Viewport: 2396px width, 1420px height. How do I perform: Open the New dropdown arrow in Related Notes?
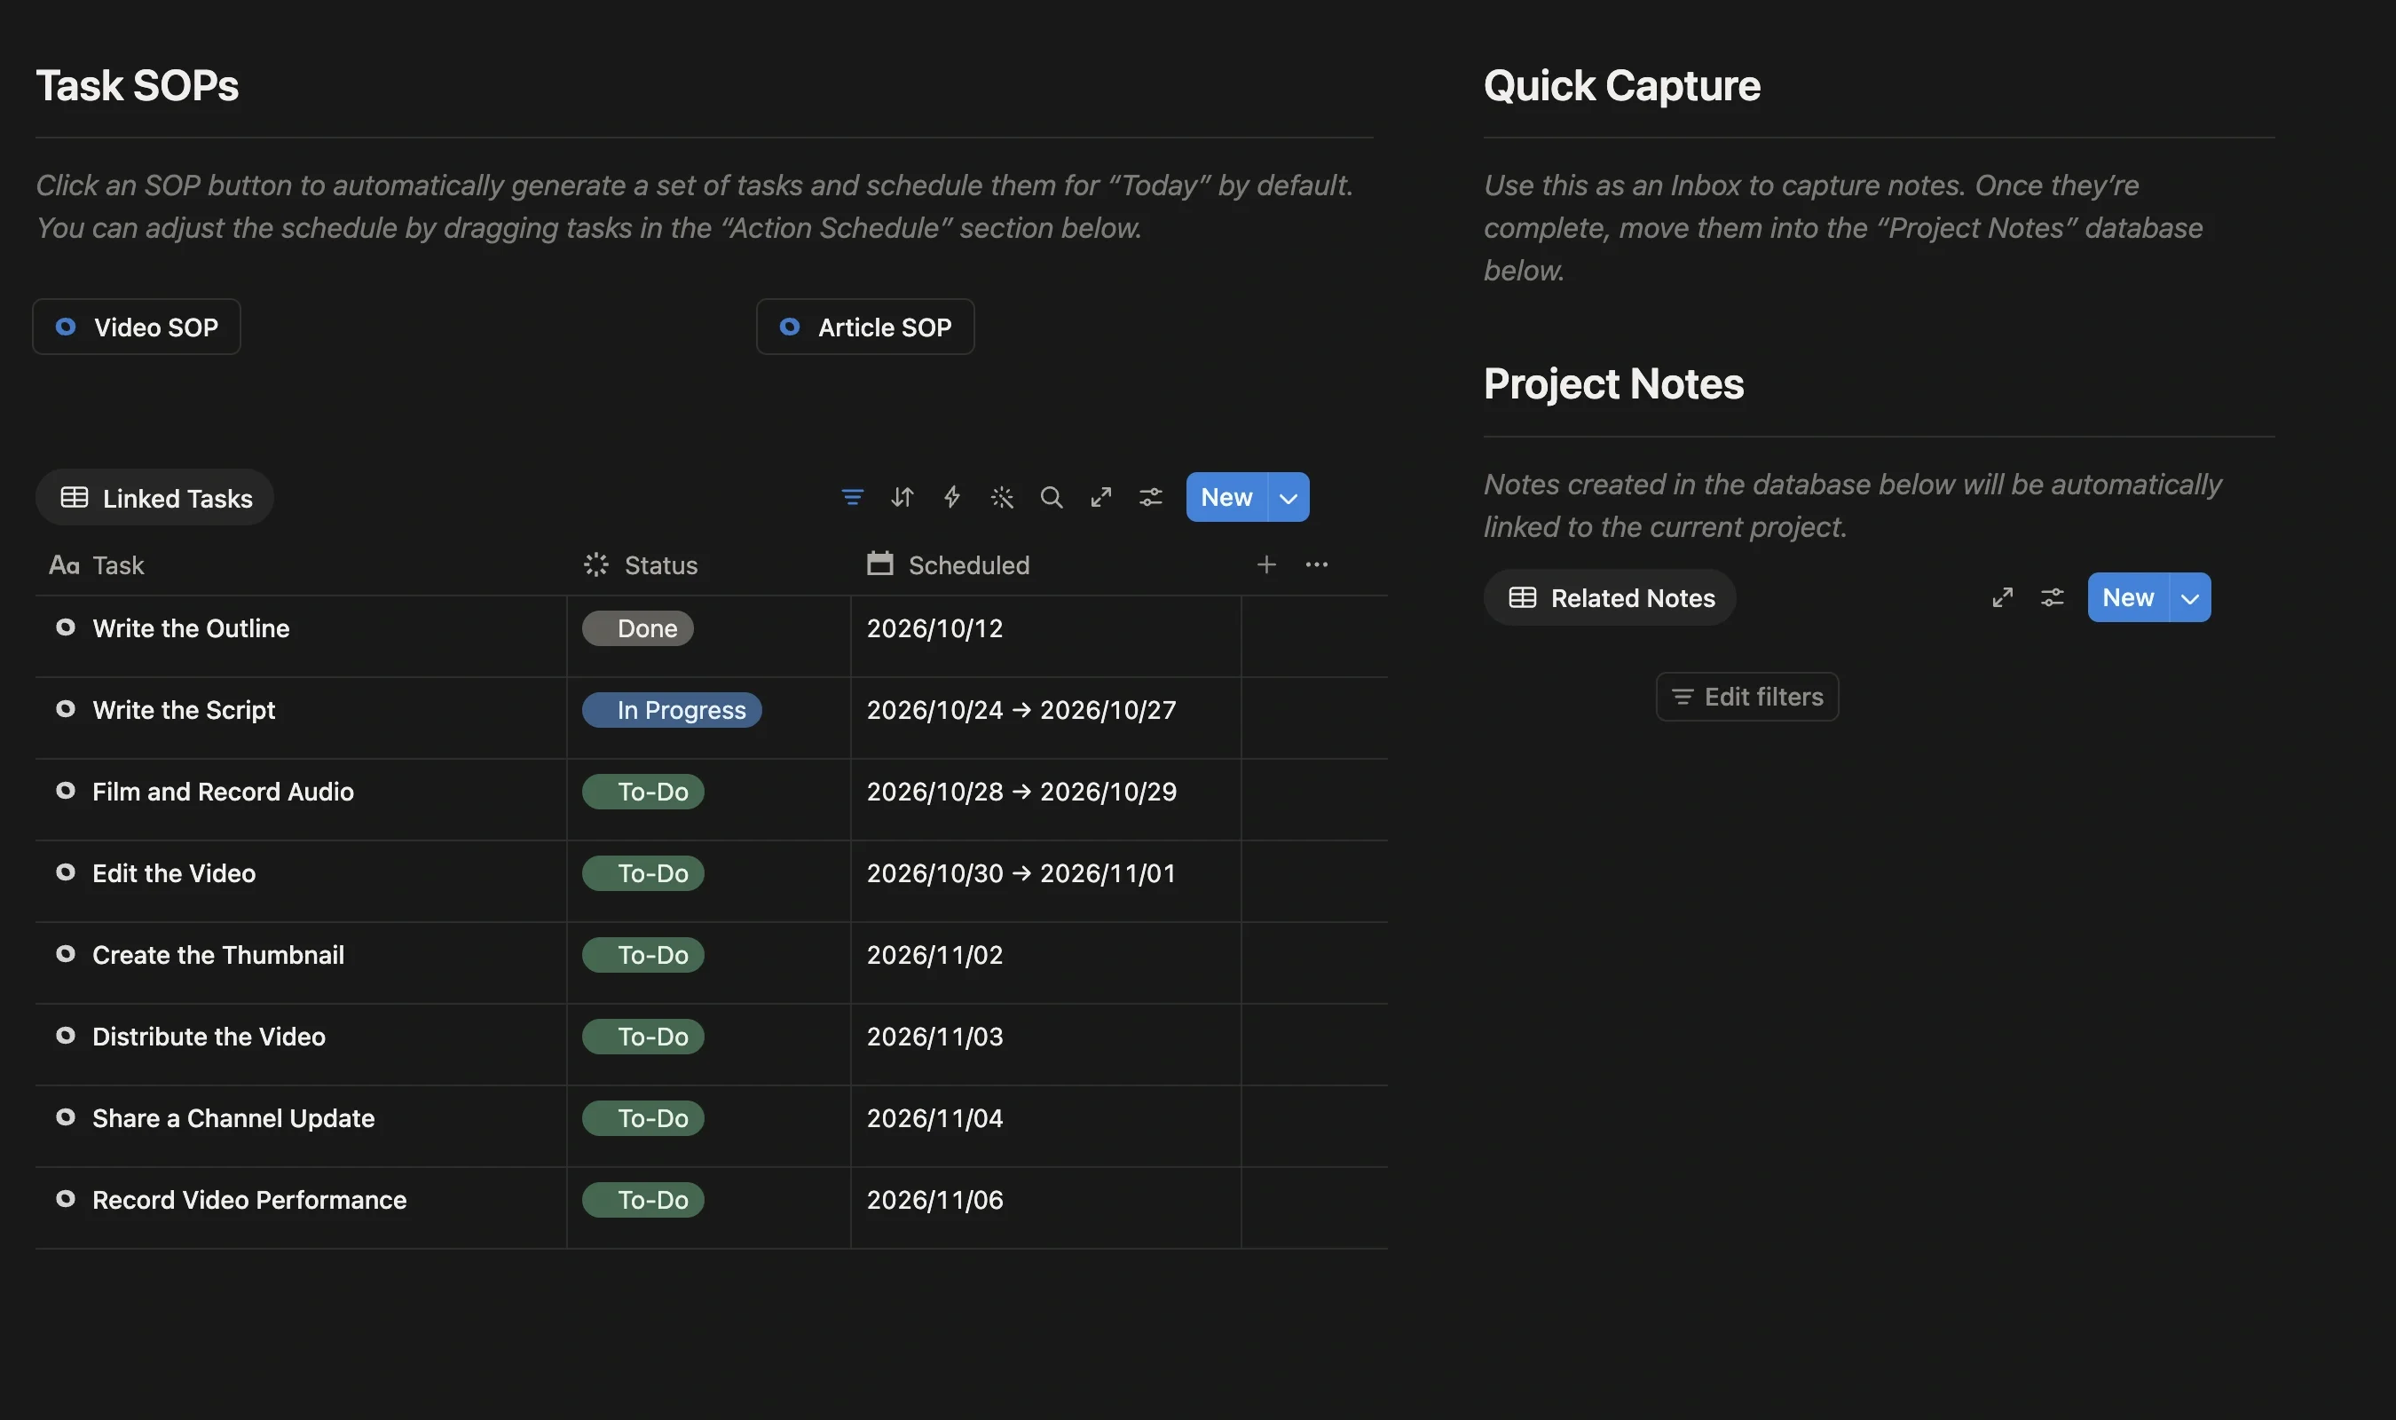pyautogui.click(x=2189, y=598)
